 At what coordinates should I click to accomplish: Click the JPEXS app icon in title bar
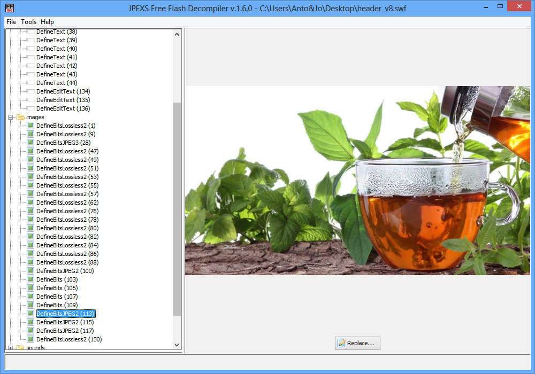pyautogui.click(x=9, y=7)
